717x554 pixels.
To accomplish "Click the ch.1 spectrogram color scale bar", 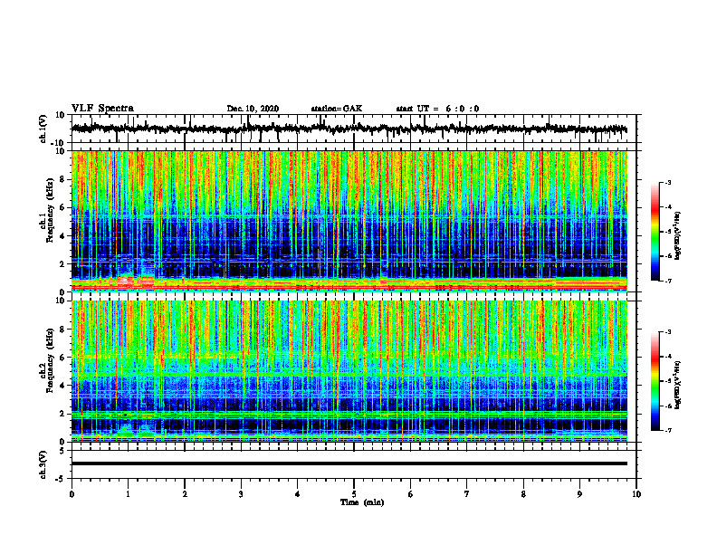I will click(655, 232).
